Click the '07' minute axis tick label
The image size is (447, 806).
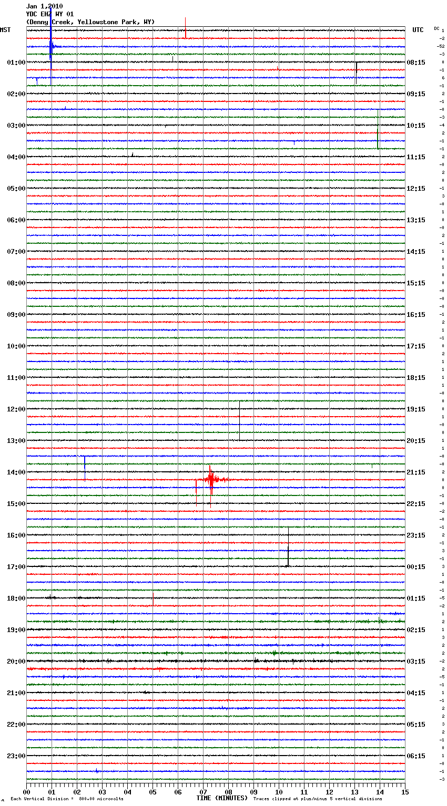[203, 792]
